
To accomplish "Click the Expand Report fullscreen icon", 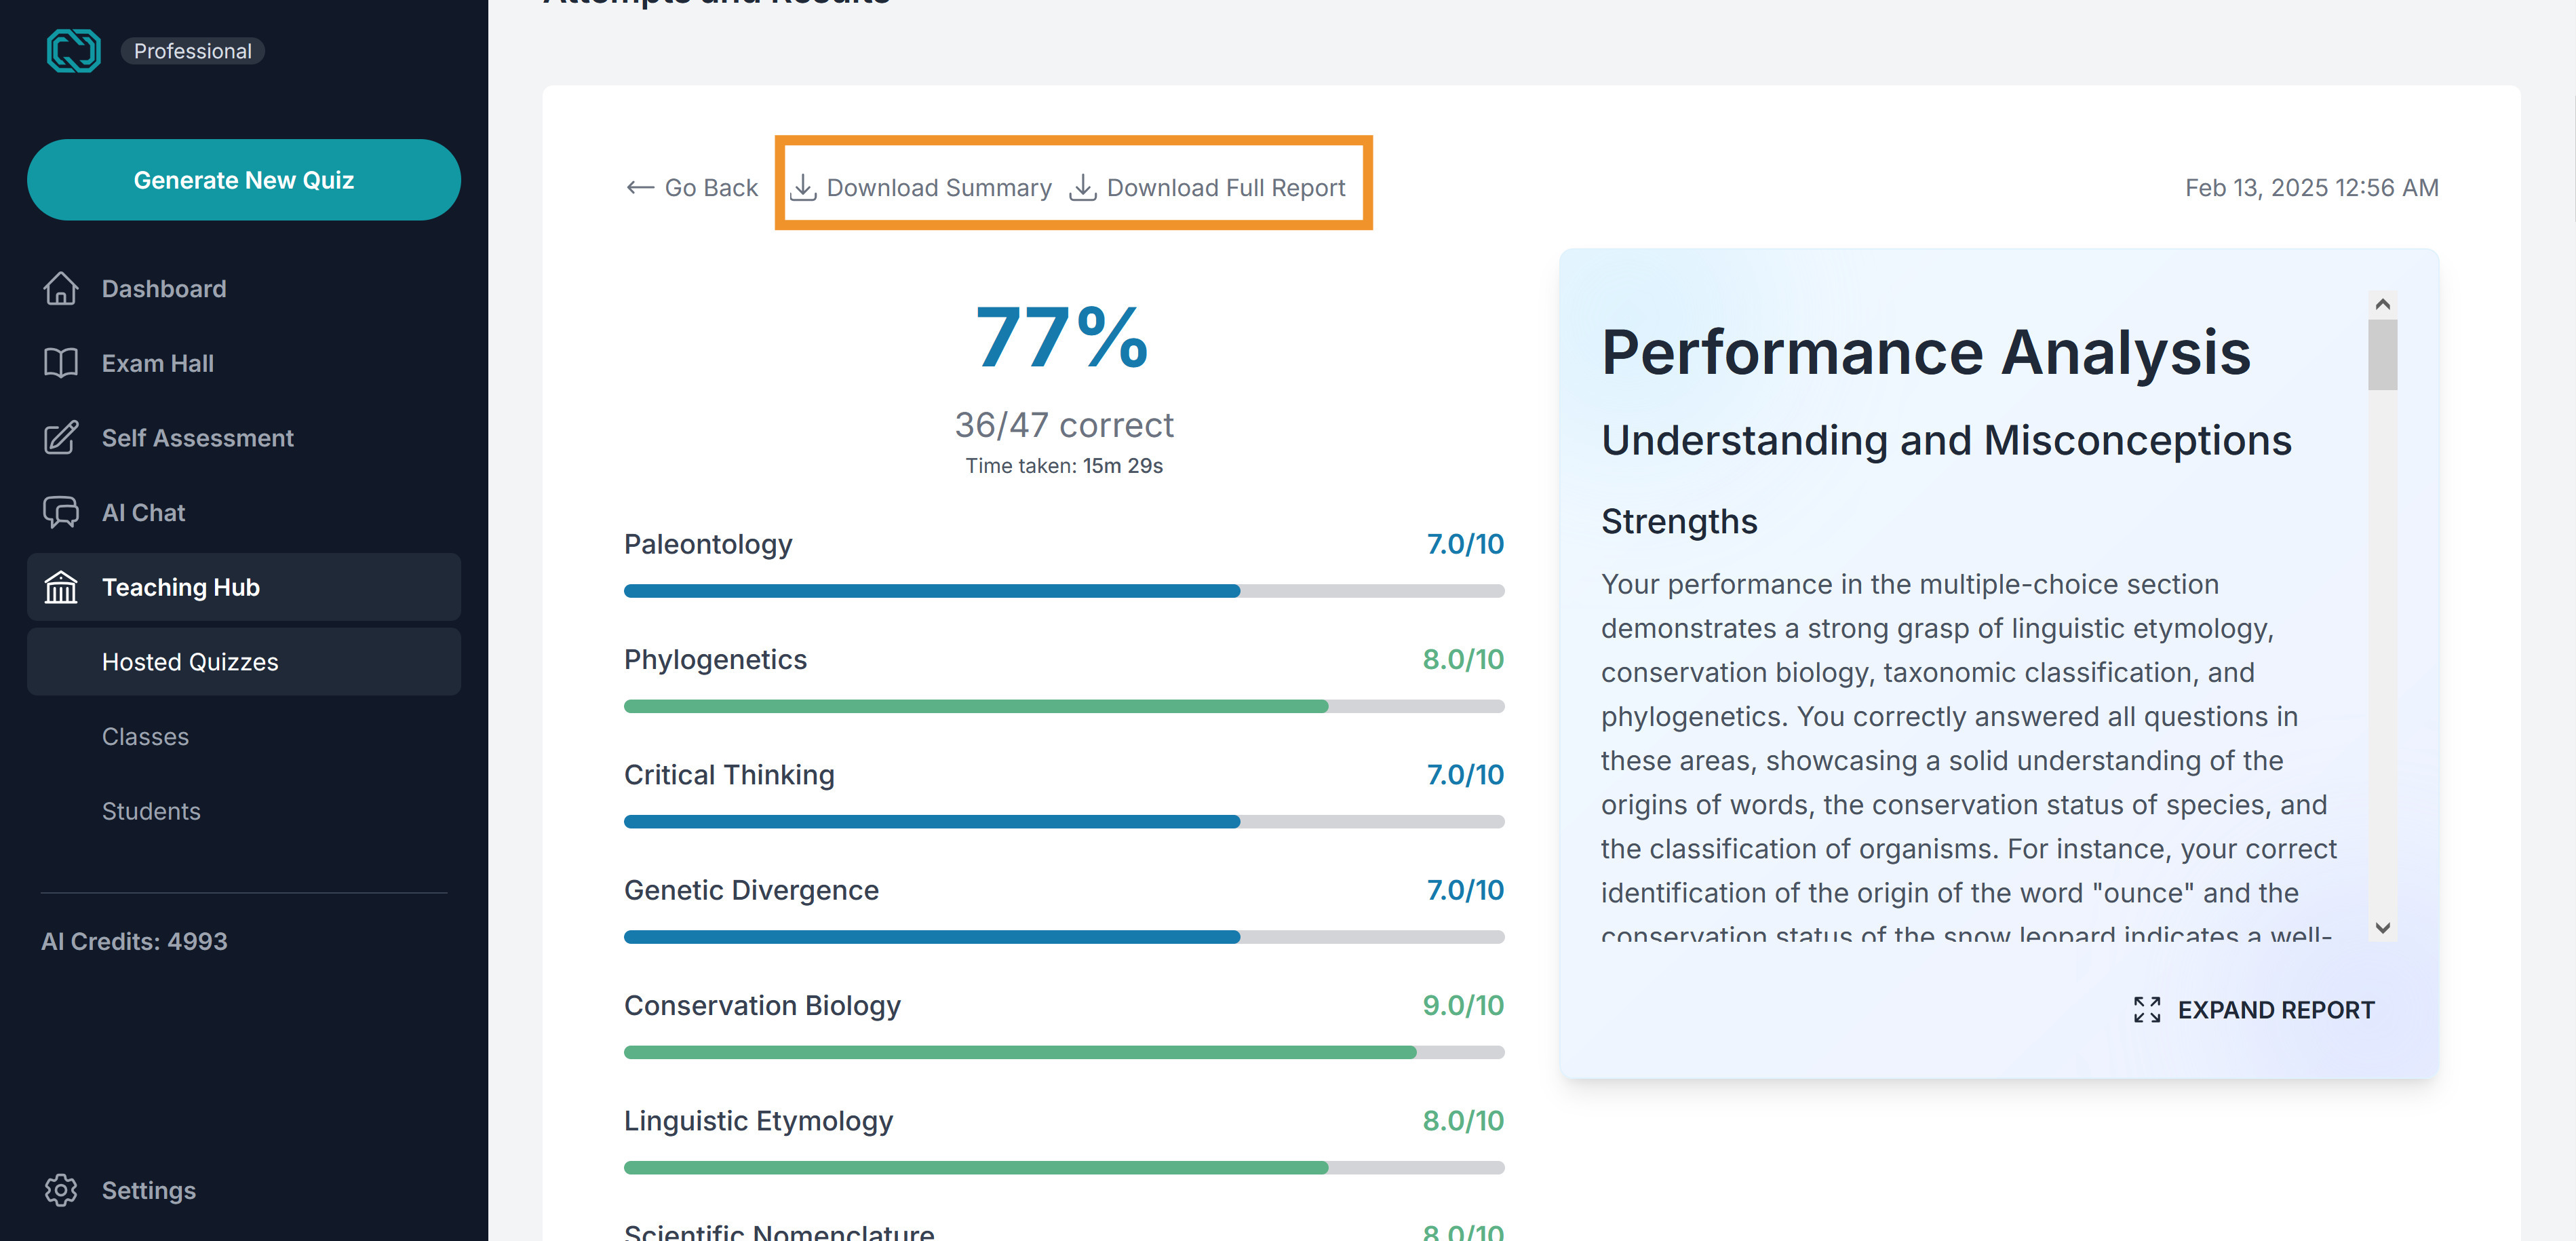I will (x=2147, y=1010).
